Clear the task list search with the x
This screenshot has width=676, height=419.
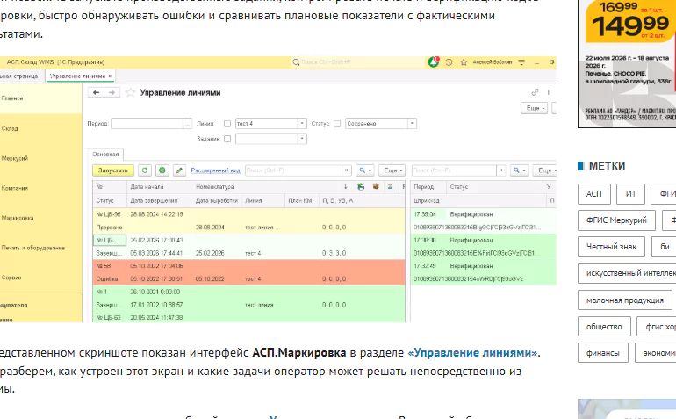pos(346,170)
